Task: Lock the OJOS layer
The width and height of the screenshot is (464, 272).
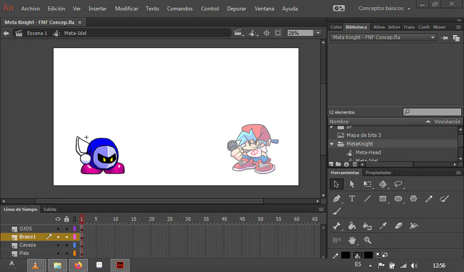Action: click(67, 229)
